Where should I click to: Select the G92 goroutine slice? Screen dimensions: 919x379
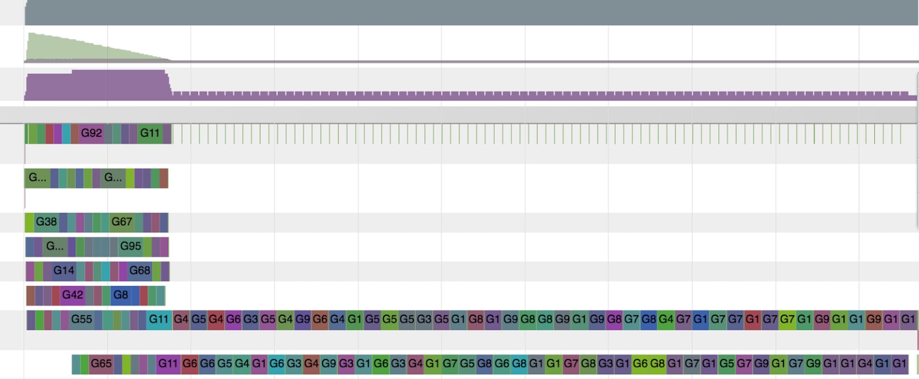(91, 133)
